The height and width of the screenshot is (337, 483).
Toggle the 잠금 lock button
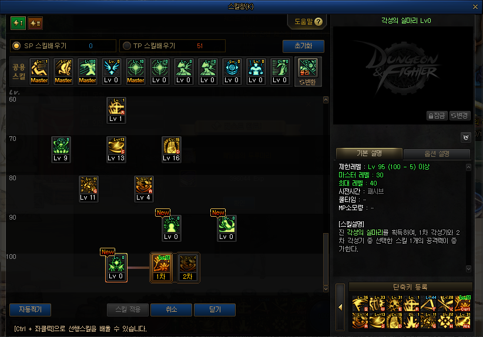click(437, 116)
